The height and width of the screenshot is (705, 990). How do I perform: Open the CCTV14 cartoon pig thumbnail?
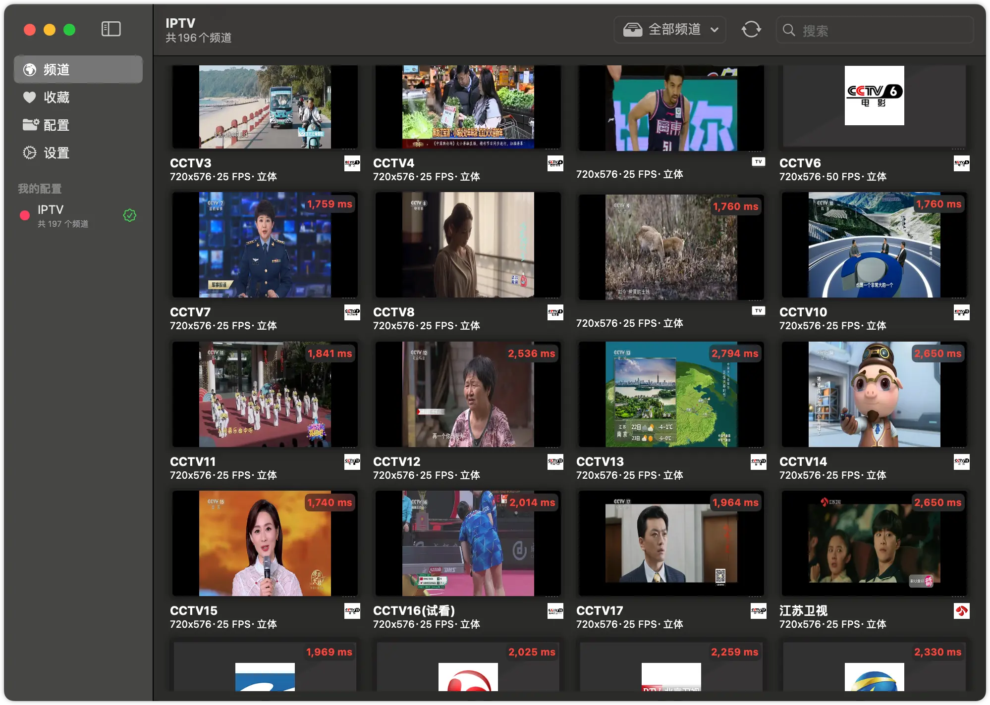[875, 395]
